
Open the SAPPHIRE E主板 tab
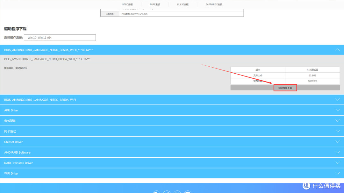(x=214, y=4)
